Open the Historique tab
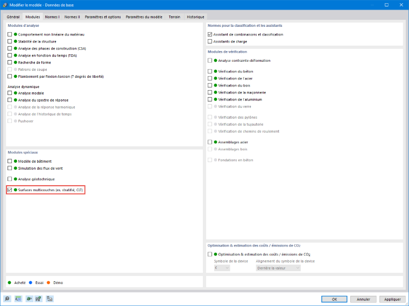This screenshot has height=306, width=409. tap(196, 17)
